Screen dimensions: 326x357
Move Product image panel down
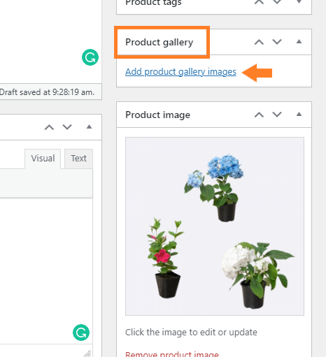[277, 115]
